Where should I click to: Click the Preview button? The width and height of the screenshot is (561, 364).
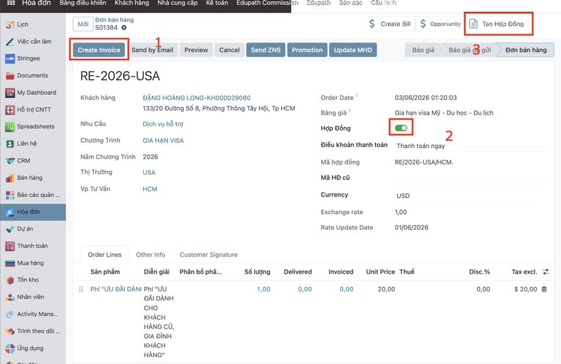point(196,50)
